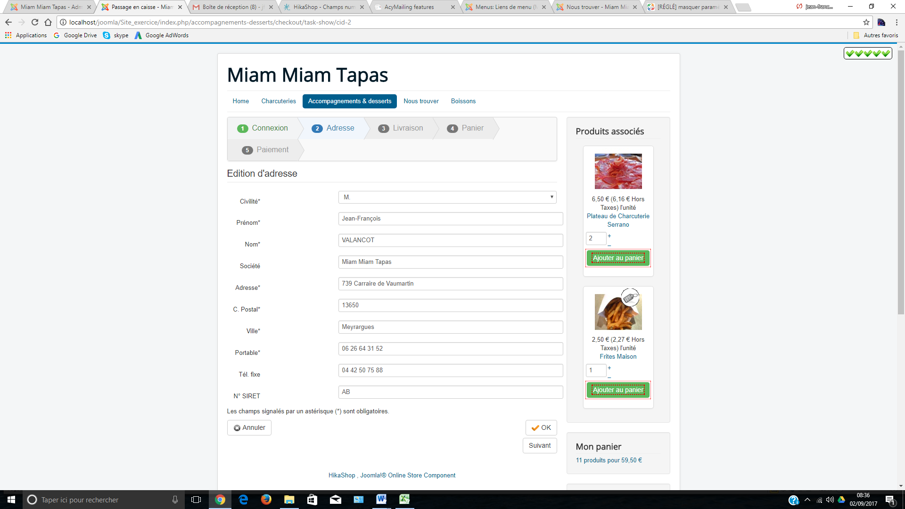Screen dimensions: 905x509
Task: Open the Chrome three-dot menu
Action: 897,22
